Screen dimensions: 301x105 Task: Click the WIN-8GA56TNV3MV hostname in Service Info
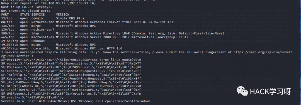(x=53, y=101)
